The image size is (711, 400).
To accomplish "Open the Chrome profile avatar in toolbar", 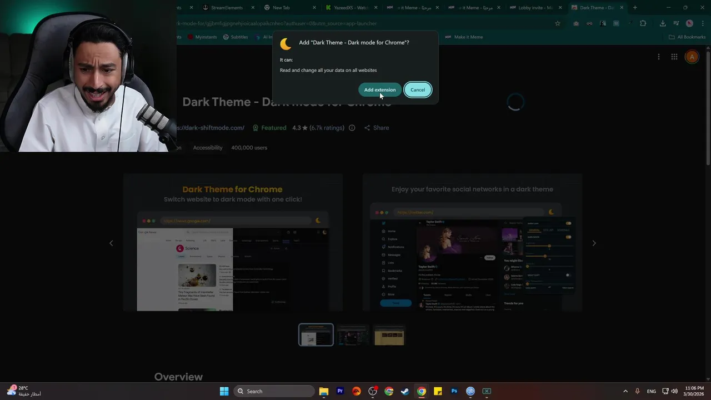I will coord(689,23).
